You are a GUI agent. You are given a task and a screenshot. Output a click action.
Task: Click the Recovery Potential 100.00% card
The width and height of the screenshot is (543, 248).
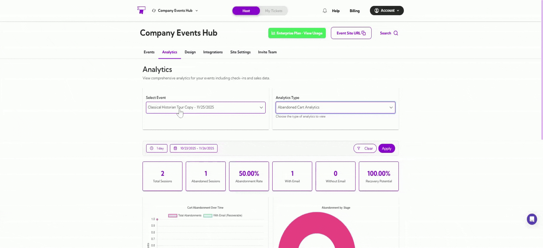[x=379, y=176]
